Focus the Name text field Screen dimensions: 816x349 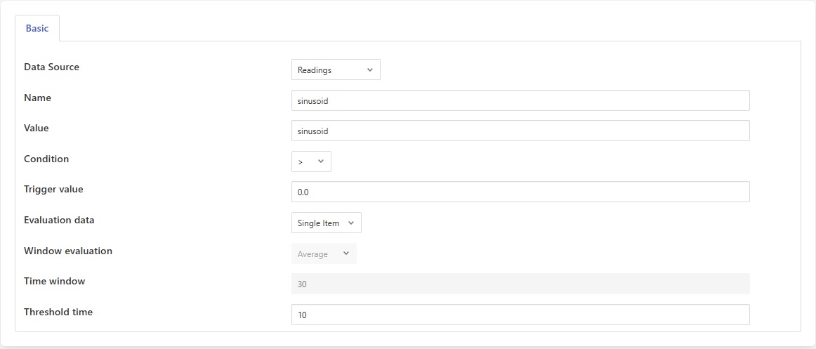[x=520, y=100]
